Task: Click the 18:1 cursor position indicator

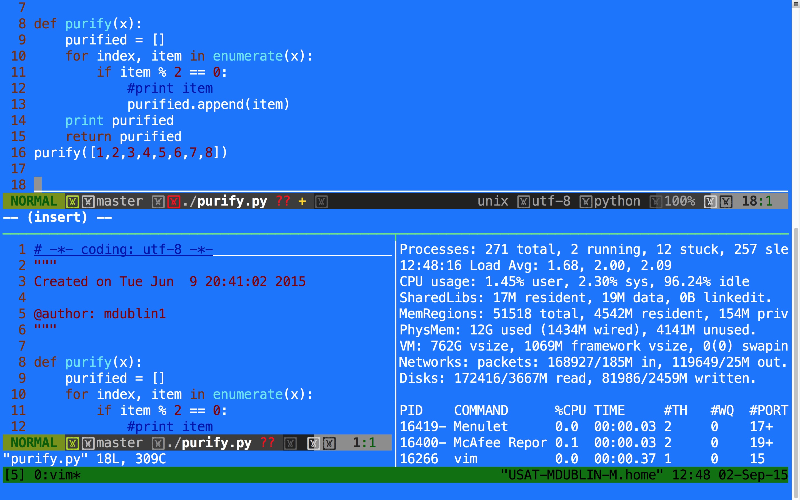Action: tap(757, 201)
